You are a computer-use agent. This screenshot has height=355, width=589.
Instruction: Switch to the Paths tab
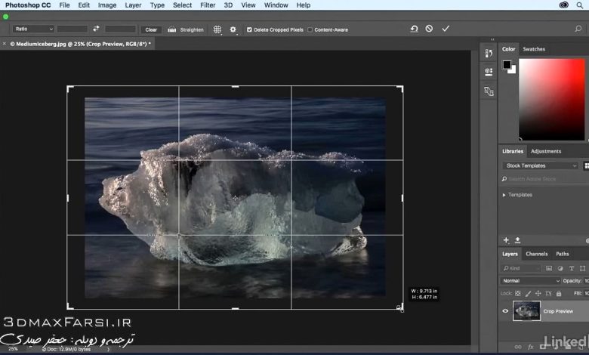(x=563, y=254)
